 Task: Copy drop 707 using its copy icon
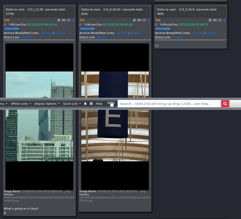click(x=134, y=20)
